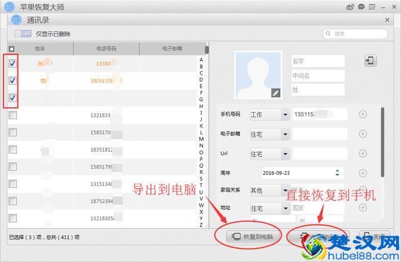Open the 手机号码 type dropdown 工作
Screen dimensions: 401x262
(270, 115)
